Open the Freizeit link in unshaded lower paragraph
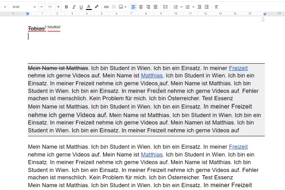 coord(238,147)
